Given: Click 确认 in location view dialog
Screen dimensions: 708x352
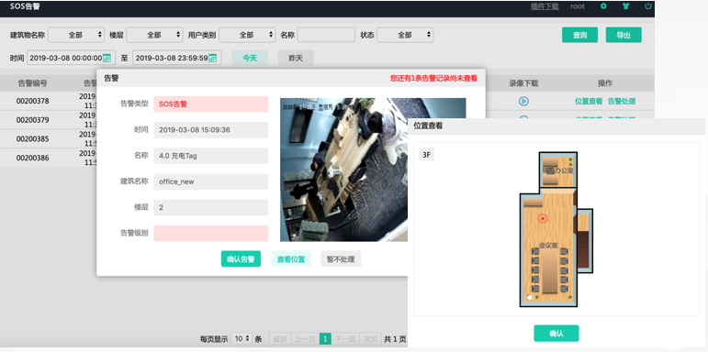Looking at the screenshot, I should coord(556,334).
